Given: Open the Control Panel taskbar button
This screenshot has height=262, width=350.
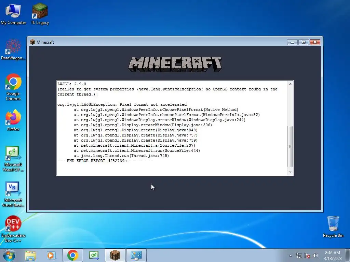Looking at the screenshot, I should pos(136,255).
